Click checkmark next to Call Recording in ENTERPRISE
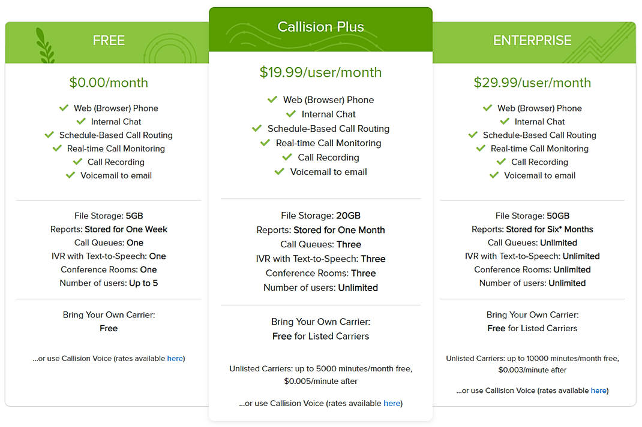This screenshot has width=642, height=427. coord(501,162)
